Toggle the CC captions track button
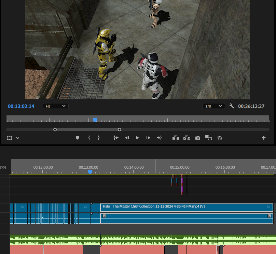 (3, 168)
